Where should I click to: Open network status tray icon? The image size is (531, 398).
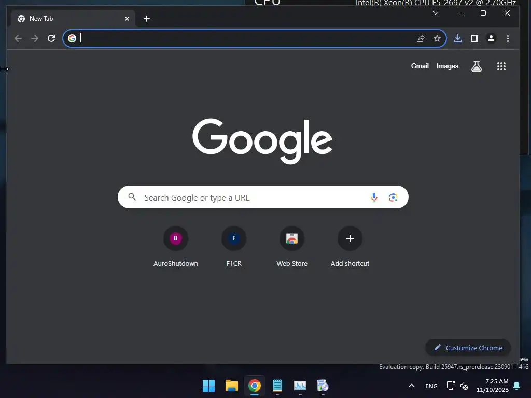click(451, 386)
